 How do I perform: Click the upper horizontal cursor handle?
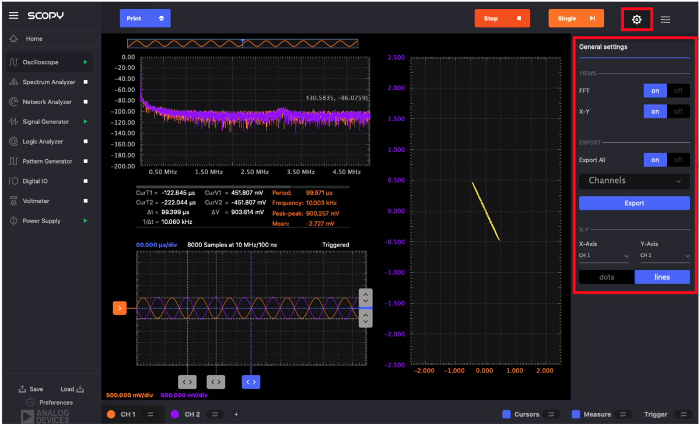[366, 297]
